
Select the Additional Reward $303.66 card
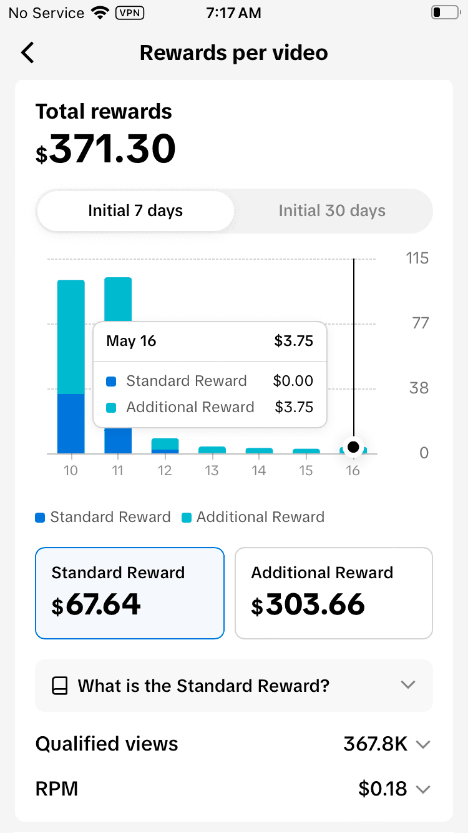tap(333, 593)
